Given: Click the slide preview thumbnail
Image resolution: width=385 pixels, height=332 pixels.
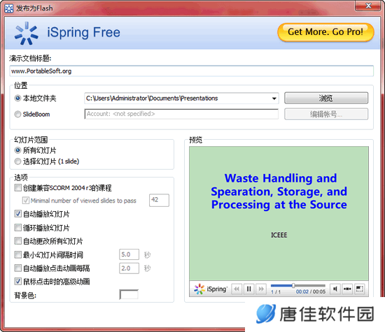Looking at the screenshot, I should 279,213.
